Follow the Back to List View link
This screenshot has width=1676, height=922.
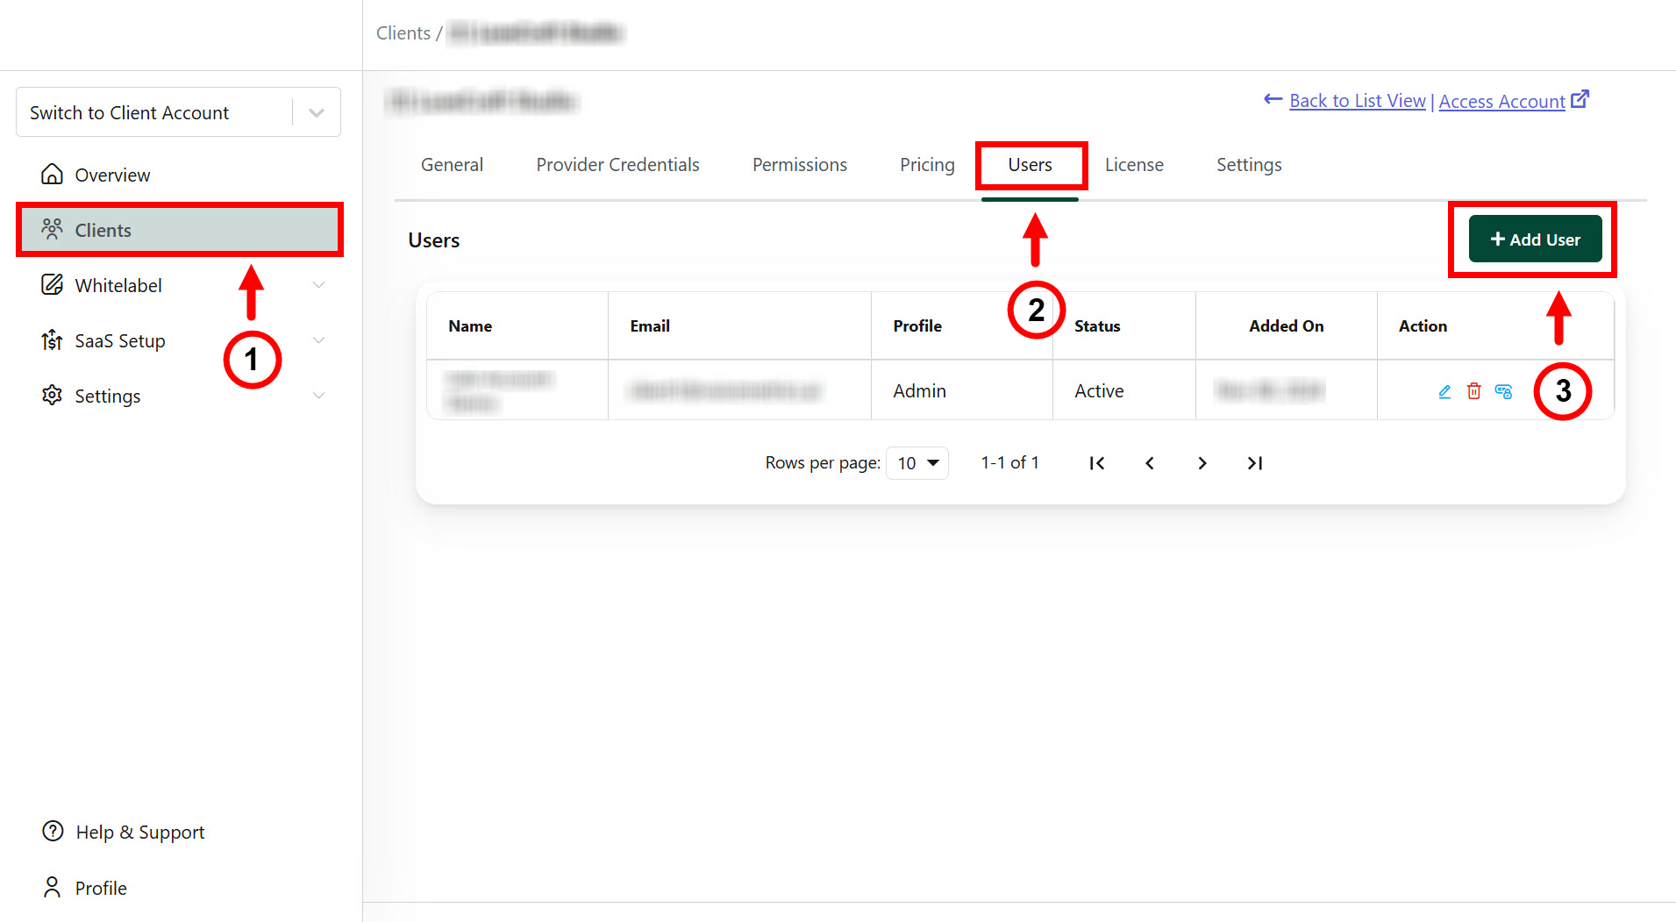[1357, 101]
